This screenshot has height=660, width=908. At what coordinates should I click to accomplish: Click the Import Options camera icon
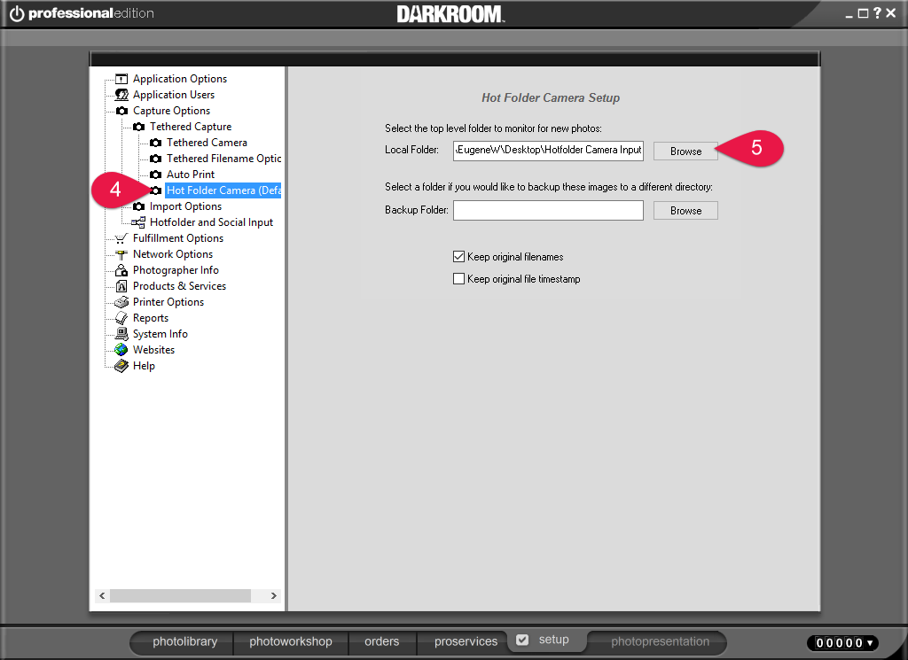click(138, 206)
